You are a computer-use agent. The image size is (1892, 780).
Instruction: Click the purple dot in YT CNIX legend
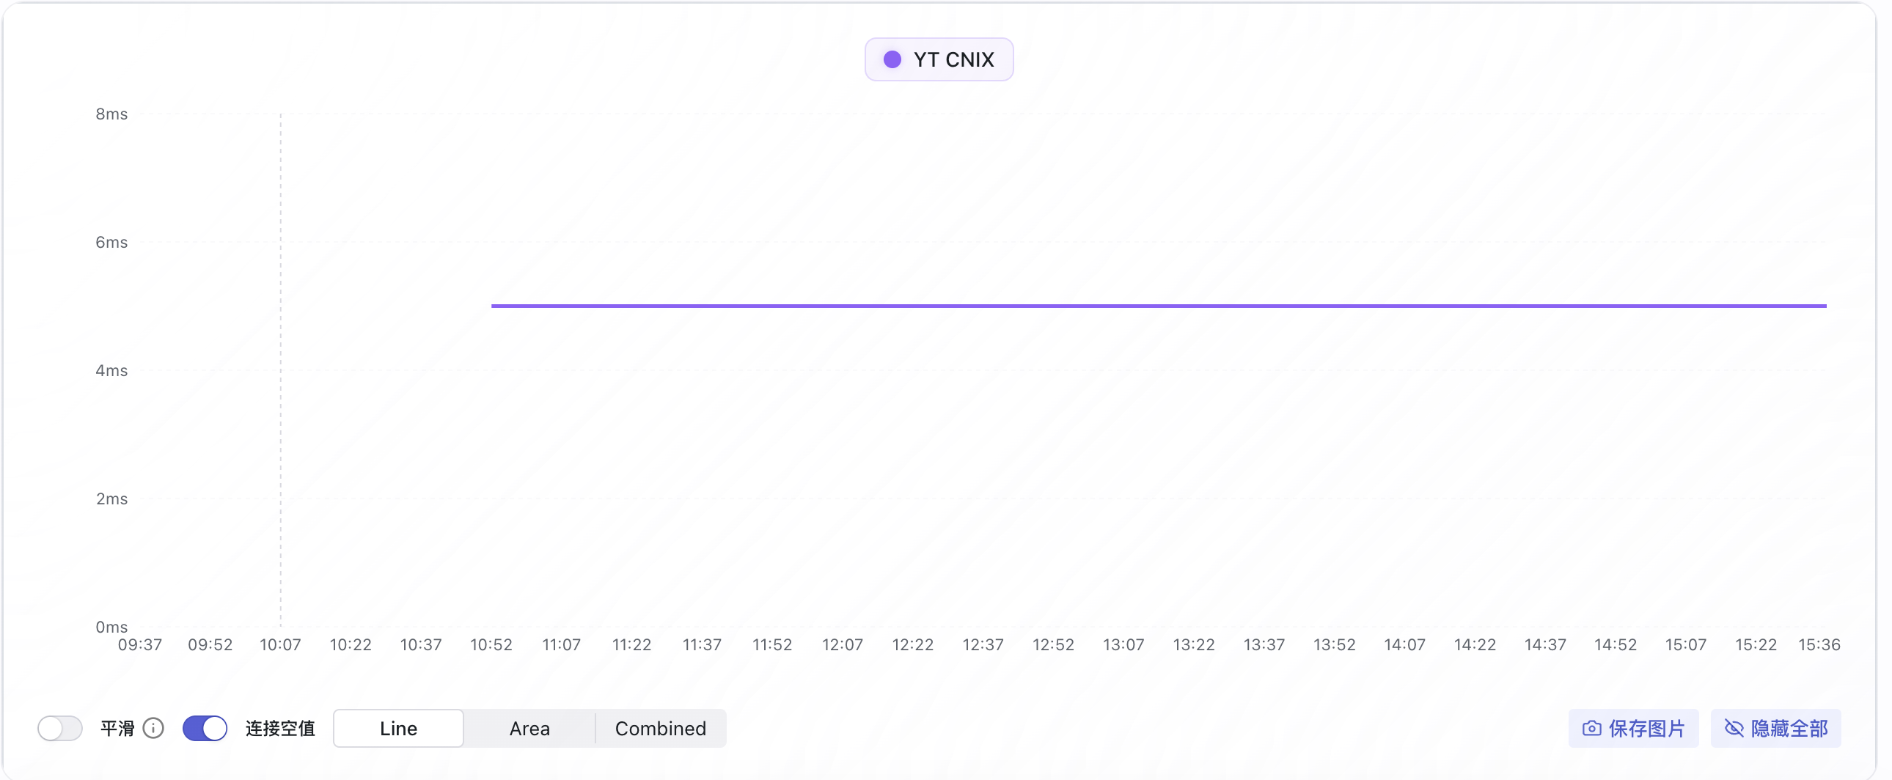pyautogui.click(x=892, y=59)
